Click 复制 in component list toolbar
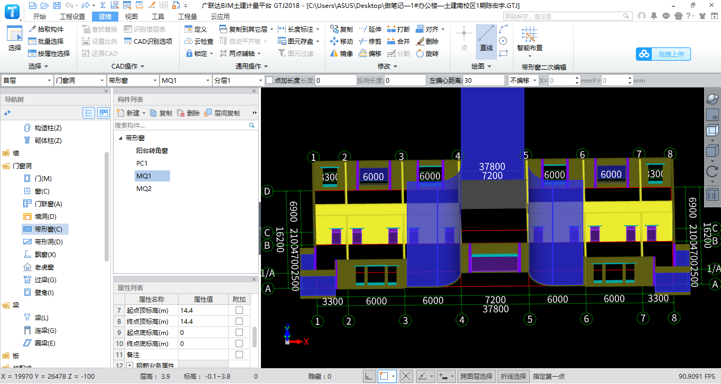721x384 pixels. tap(161, 113)
